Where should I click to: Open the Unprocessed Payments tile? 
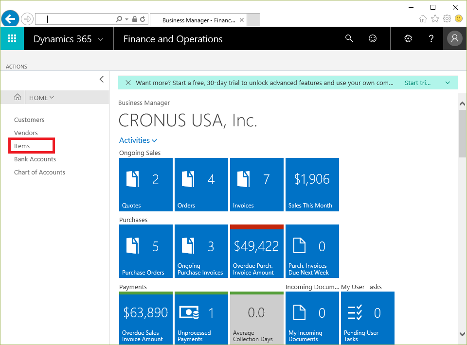(201, 318)
